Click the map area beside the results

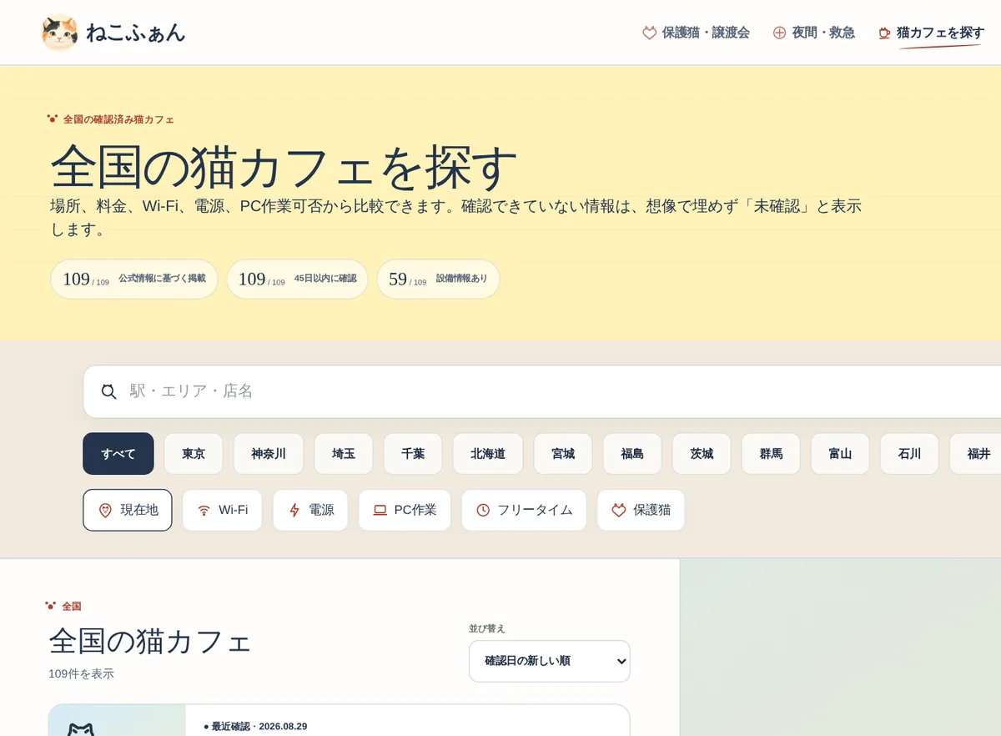coord(840,647)
